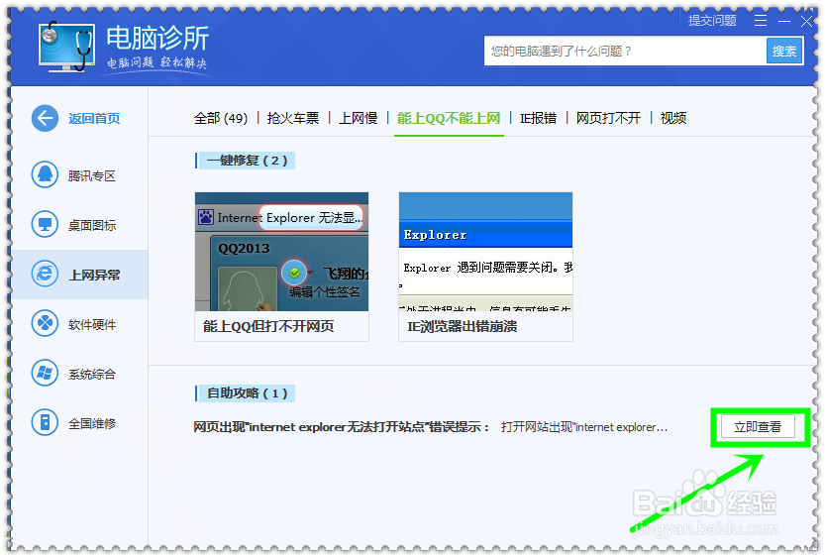Select the 全国维修 sidebar label

(x=91, y=423)
